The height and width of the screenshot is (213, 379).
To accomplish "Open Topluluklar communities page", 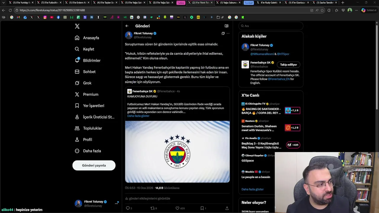I will click(88, 128).
